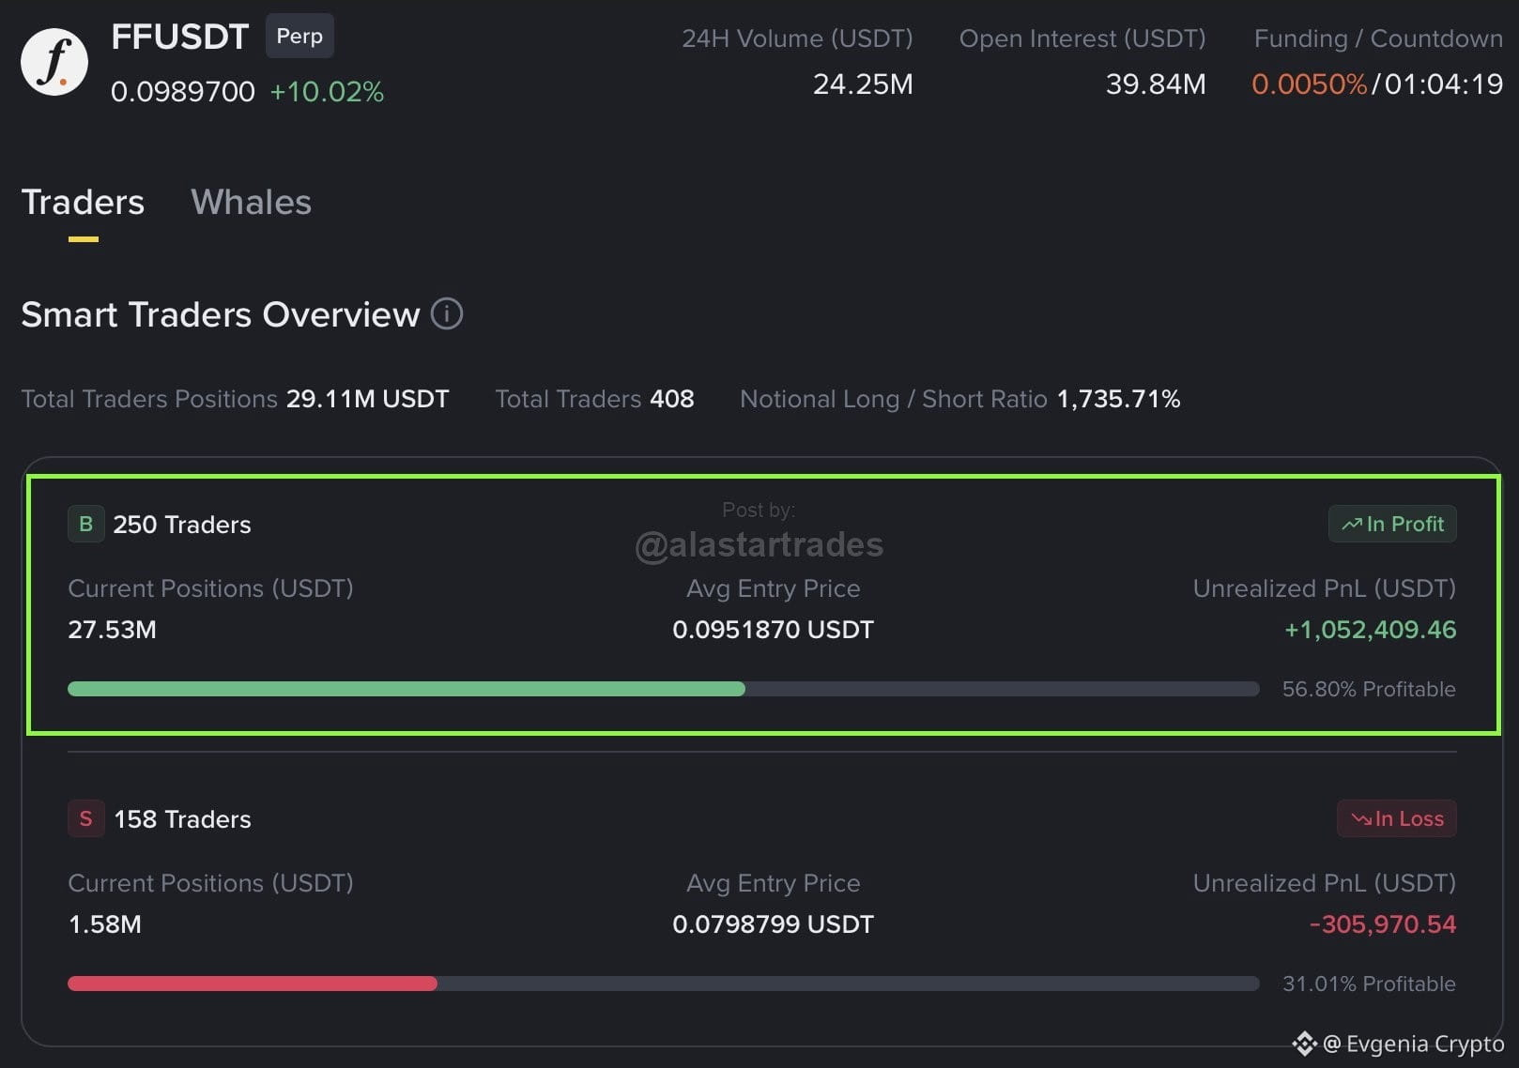Screen dimensions: 1519x1068
Task: Click the FFUSDT pair title
Action: click(x=179, y=37)
